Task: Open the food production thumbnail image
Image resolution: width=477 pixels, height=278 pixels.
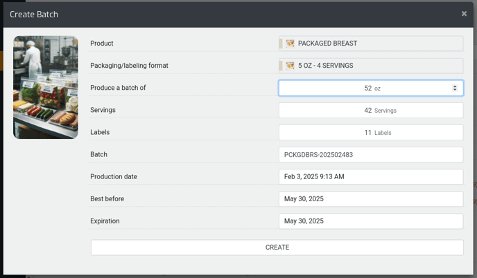Action: [46, 87]
